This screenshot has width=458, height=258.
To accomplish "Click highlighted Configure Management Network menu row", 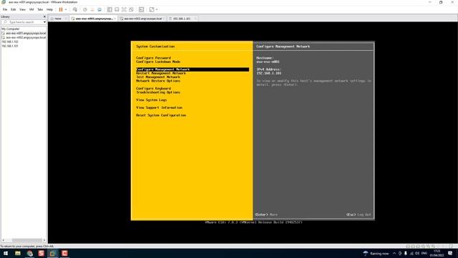I will pos(193,70).
